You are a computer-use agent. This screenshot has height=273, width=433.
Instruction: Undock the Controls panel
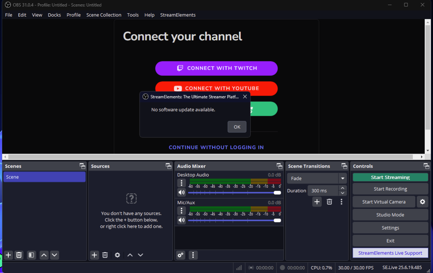click(427, 166)
